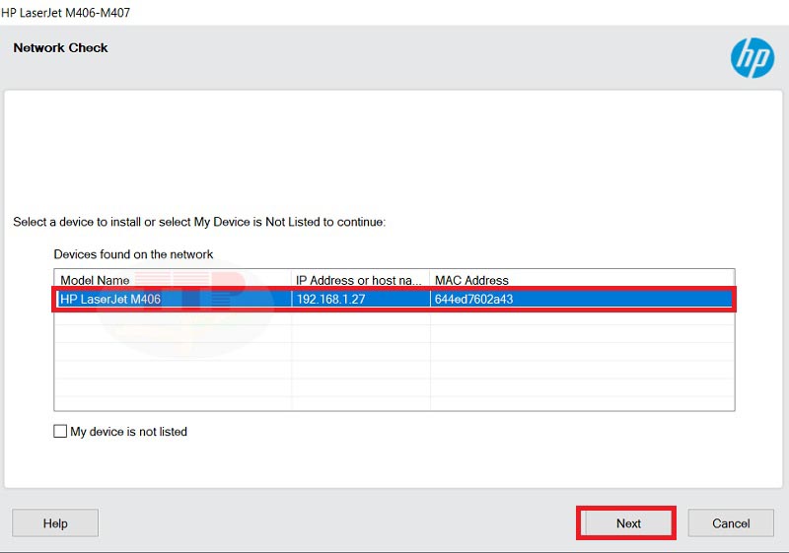
Task: Open Help for the installer
Action: click(55, 523)
